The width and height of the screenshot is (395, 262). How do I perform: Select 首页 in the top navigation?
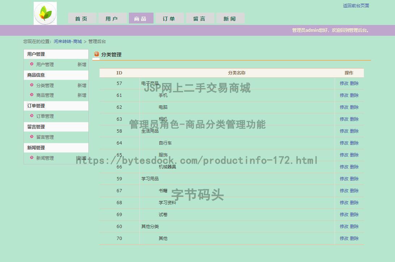[82, 18]
